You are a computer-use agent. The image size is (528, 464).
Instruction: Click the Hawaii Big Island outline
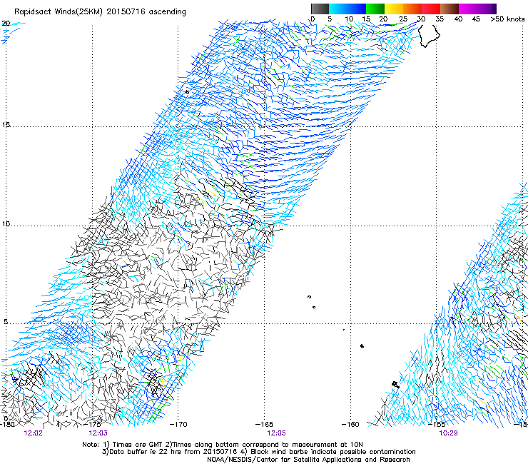click(x=429, y=35)
